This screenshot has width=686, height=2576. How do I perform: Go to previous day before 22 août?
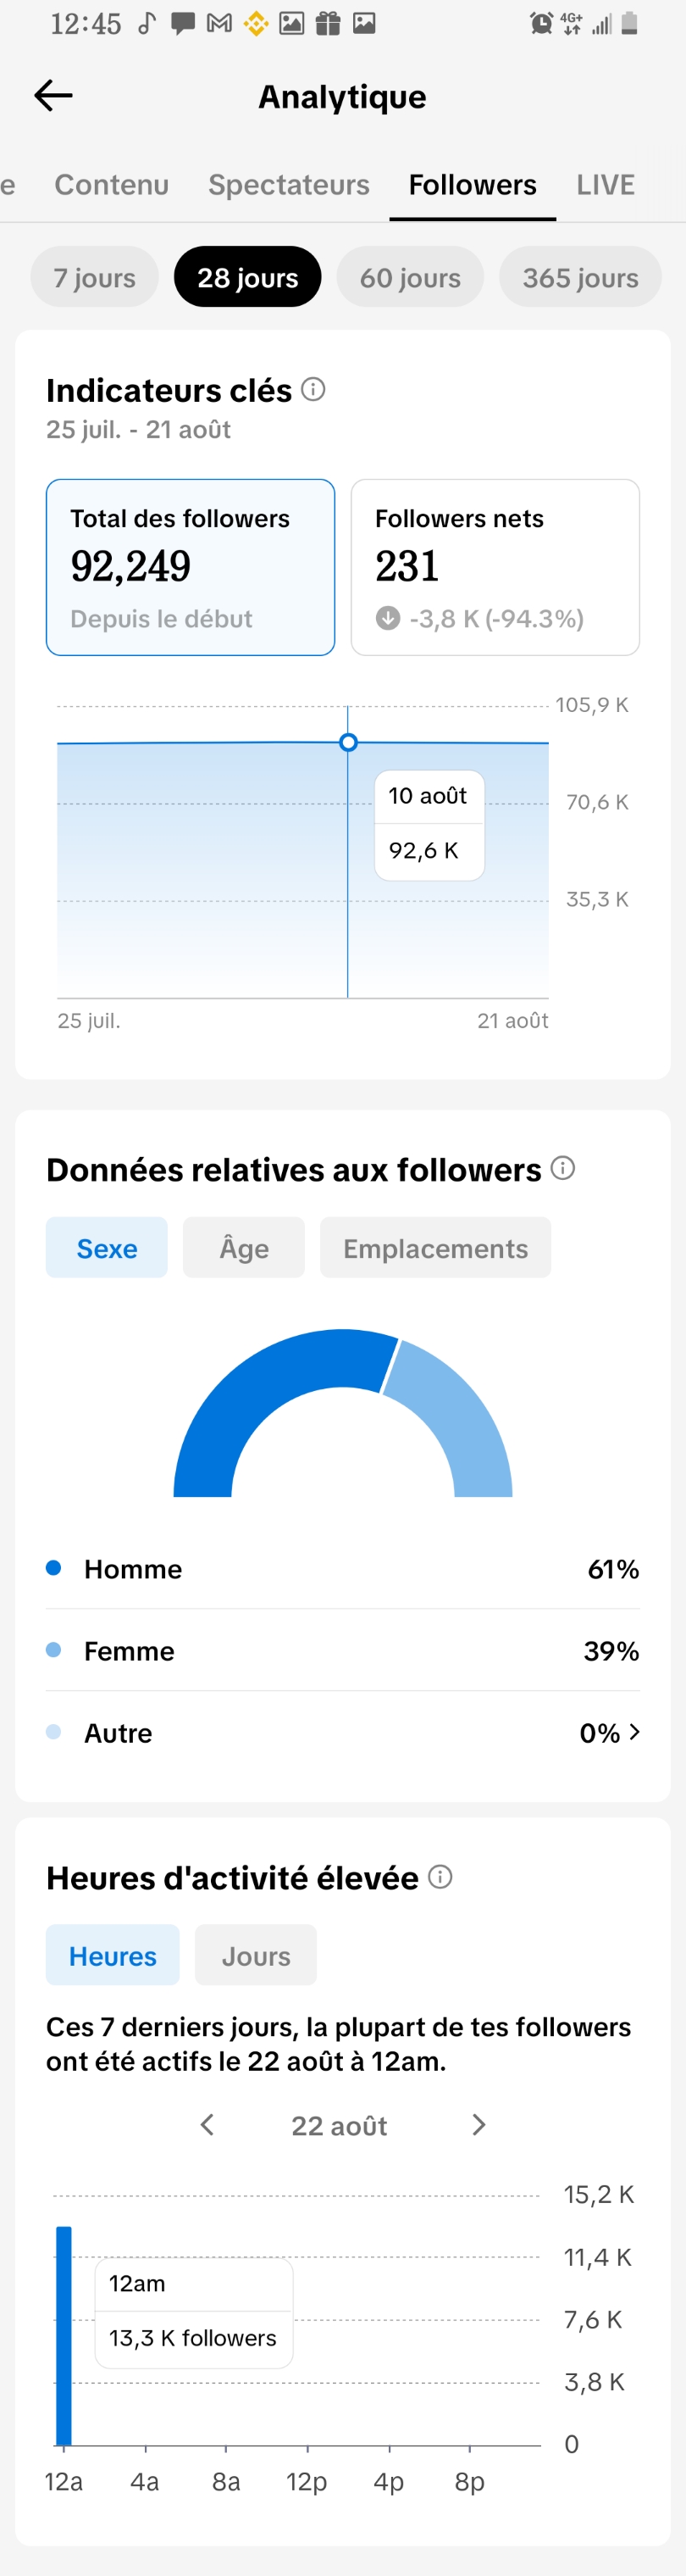point(207,2124)
